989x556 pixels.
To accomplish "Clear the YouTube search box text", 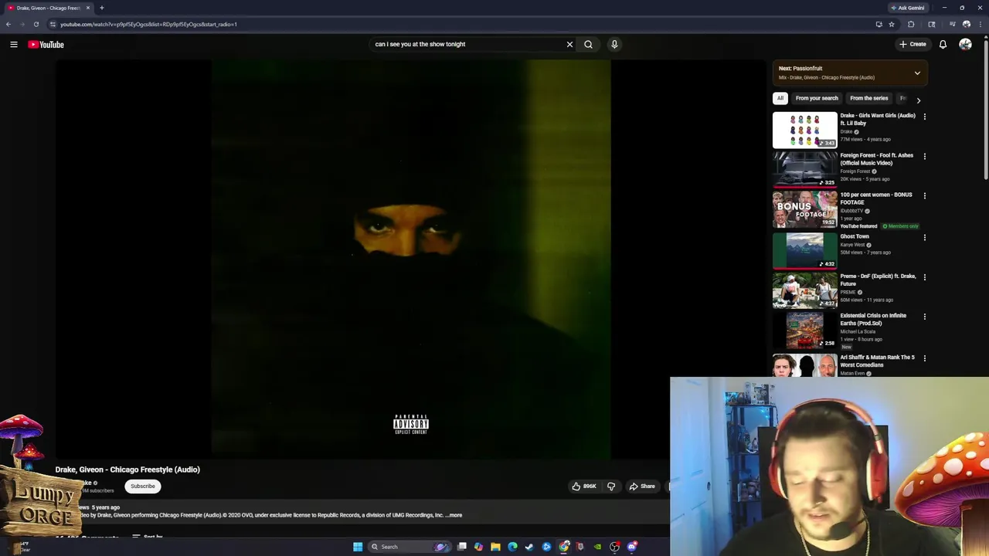I will 569,44.
